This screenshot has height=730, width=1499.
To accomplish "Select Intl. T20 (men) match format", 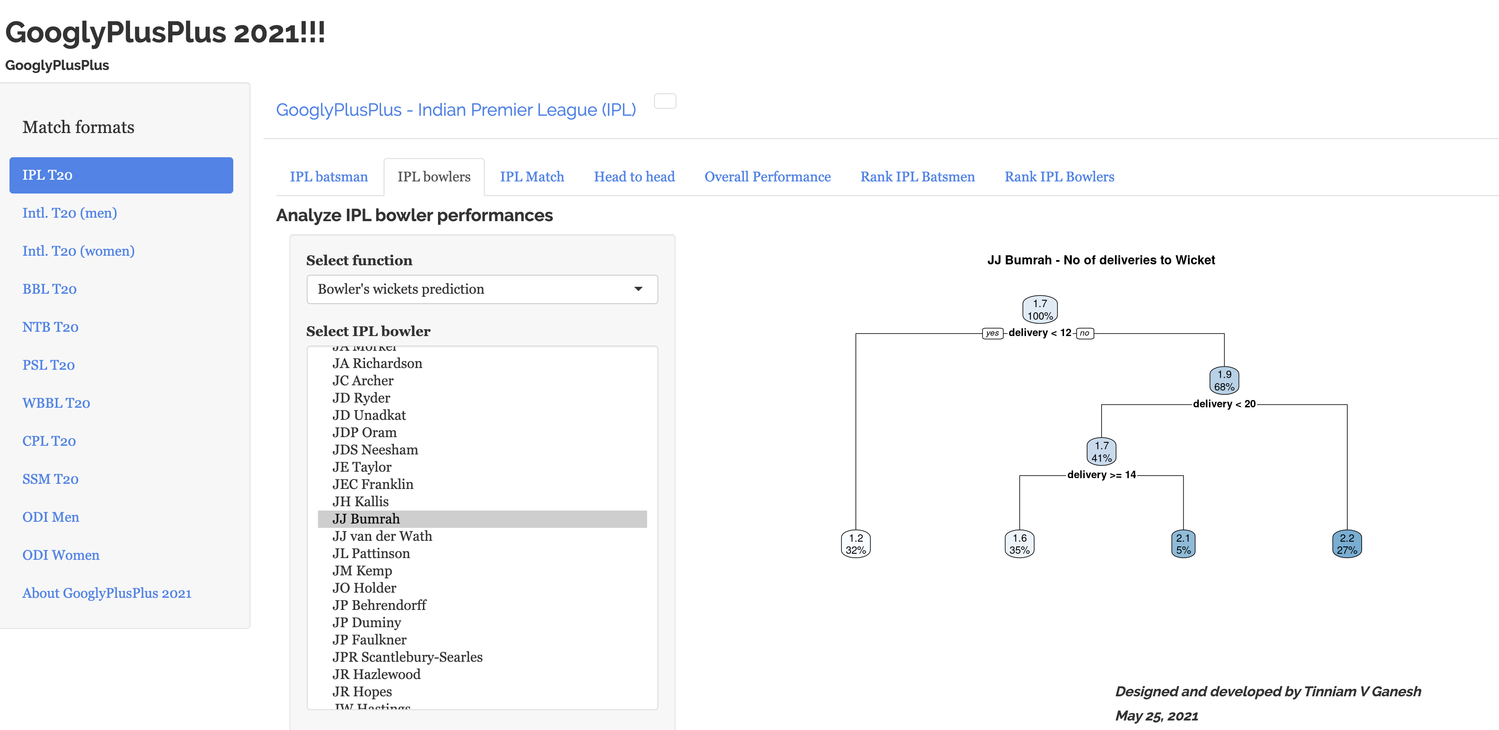I will pyautogui.click(x=70, y=213).
